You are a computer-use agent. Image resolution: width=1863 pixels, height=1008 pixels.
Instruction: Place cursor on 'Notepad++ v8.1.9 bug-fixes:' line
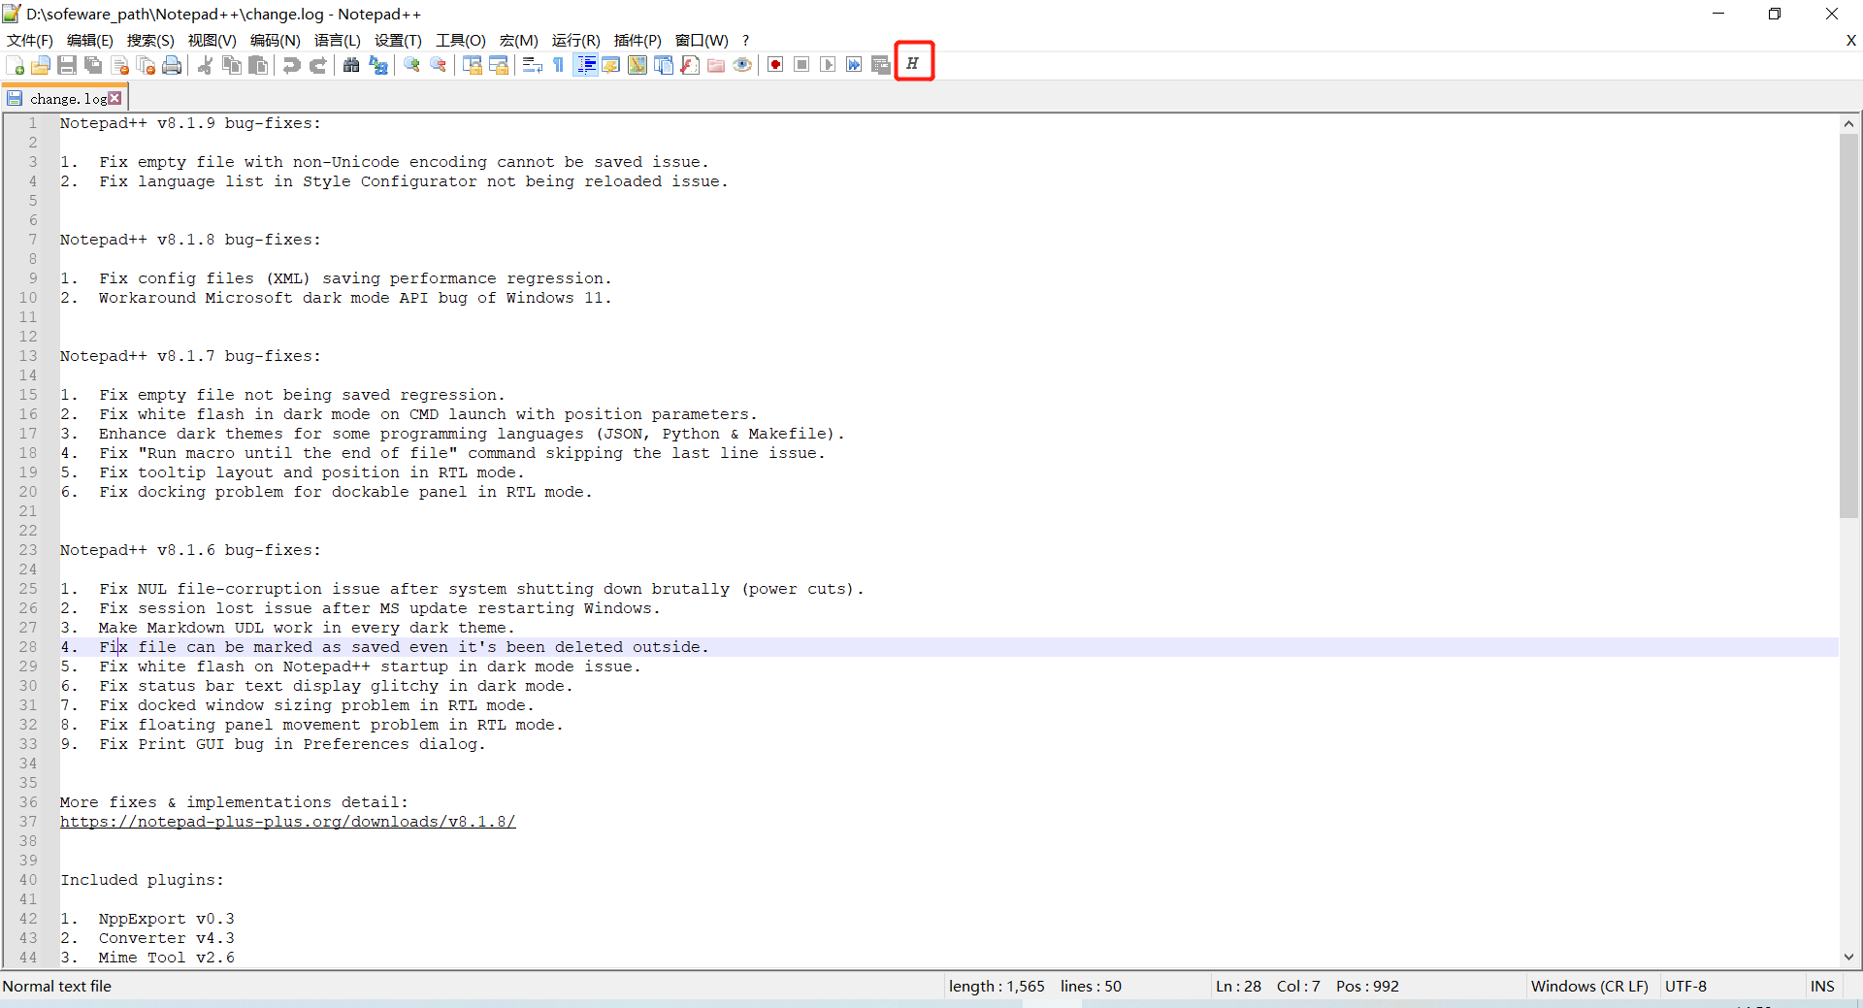(x=190, y=123)
